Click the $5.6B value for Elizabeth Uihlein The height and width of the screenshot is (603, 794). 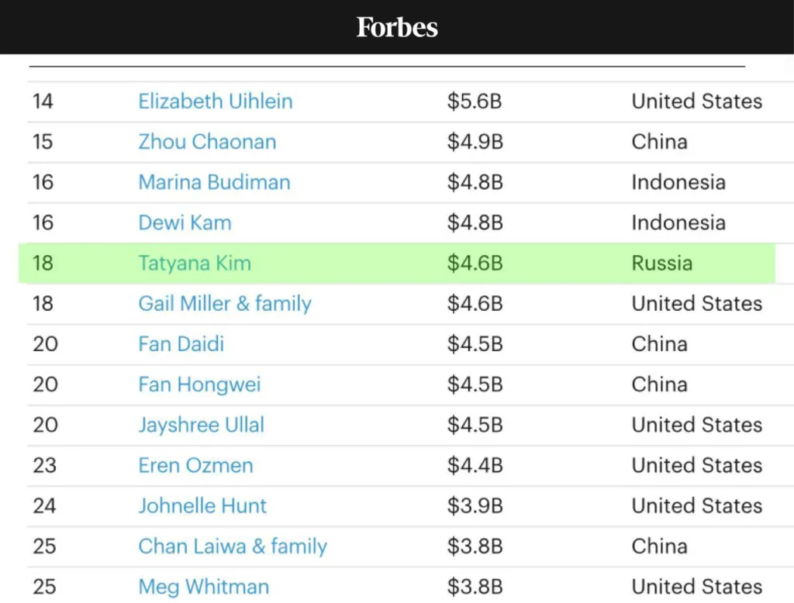click(475, 102)
